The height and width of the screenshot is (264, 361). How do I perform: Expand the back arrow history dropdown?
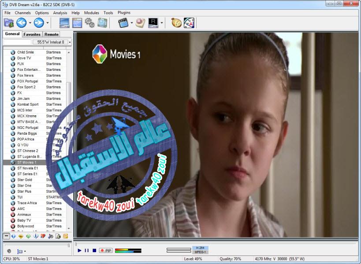coord(30,23)
